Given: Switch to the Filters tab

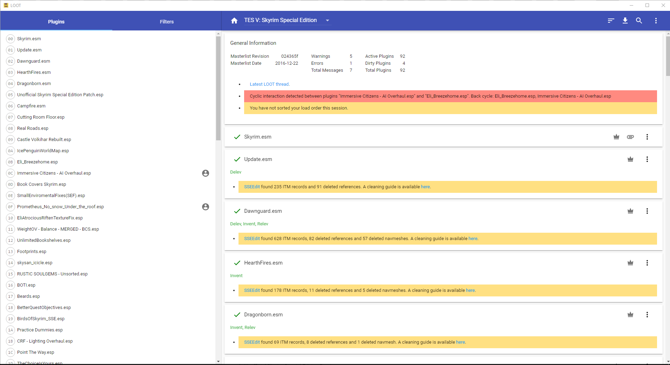Looking at the screenshot, I should [167, 22].
